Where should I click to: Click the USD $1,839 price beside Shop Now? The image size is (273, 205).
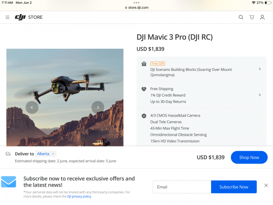(211, 158)
